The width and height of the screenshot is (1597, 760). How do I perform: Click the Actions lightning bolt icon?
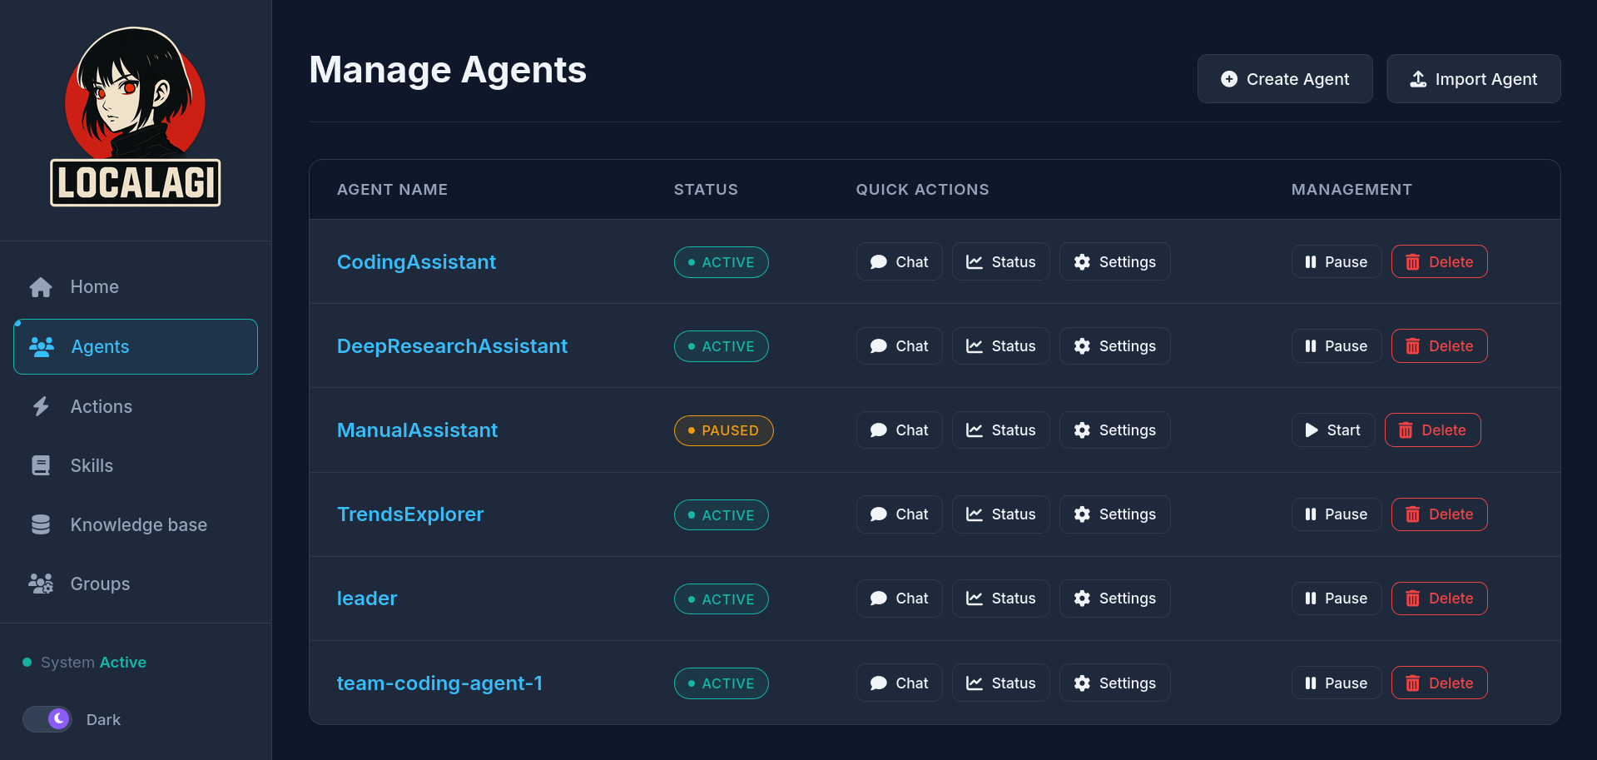41,406
